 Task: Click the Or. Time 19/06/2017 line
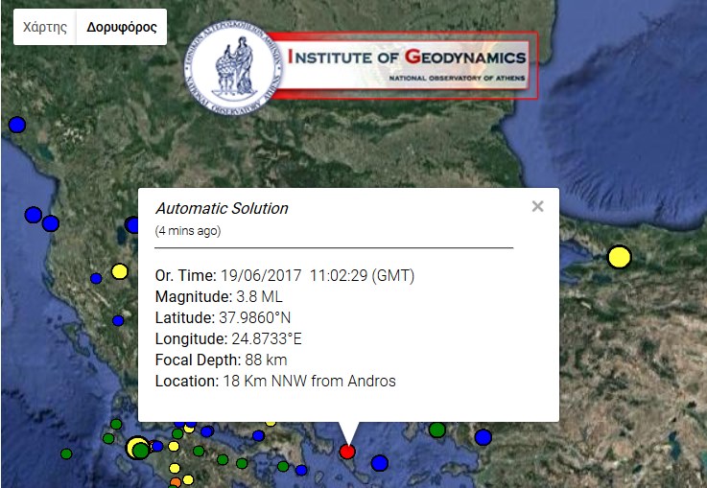pos(284,275)
